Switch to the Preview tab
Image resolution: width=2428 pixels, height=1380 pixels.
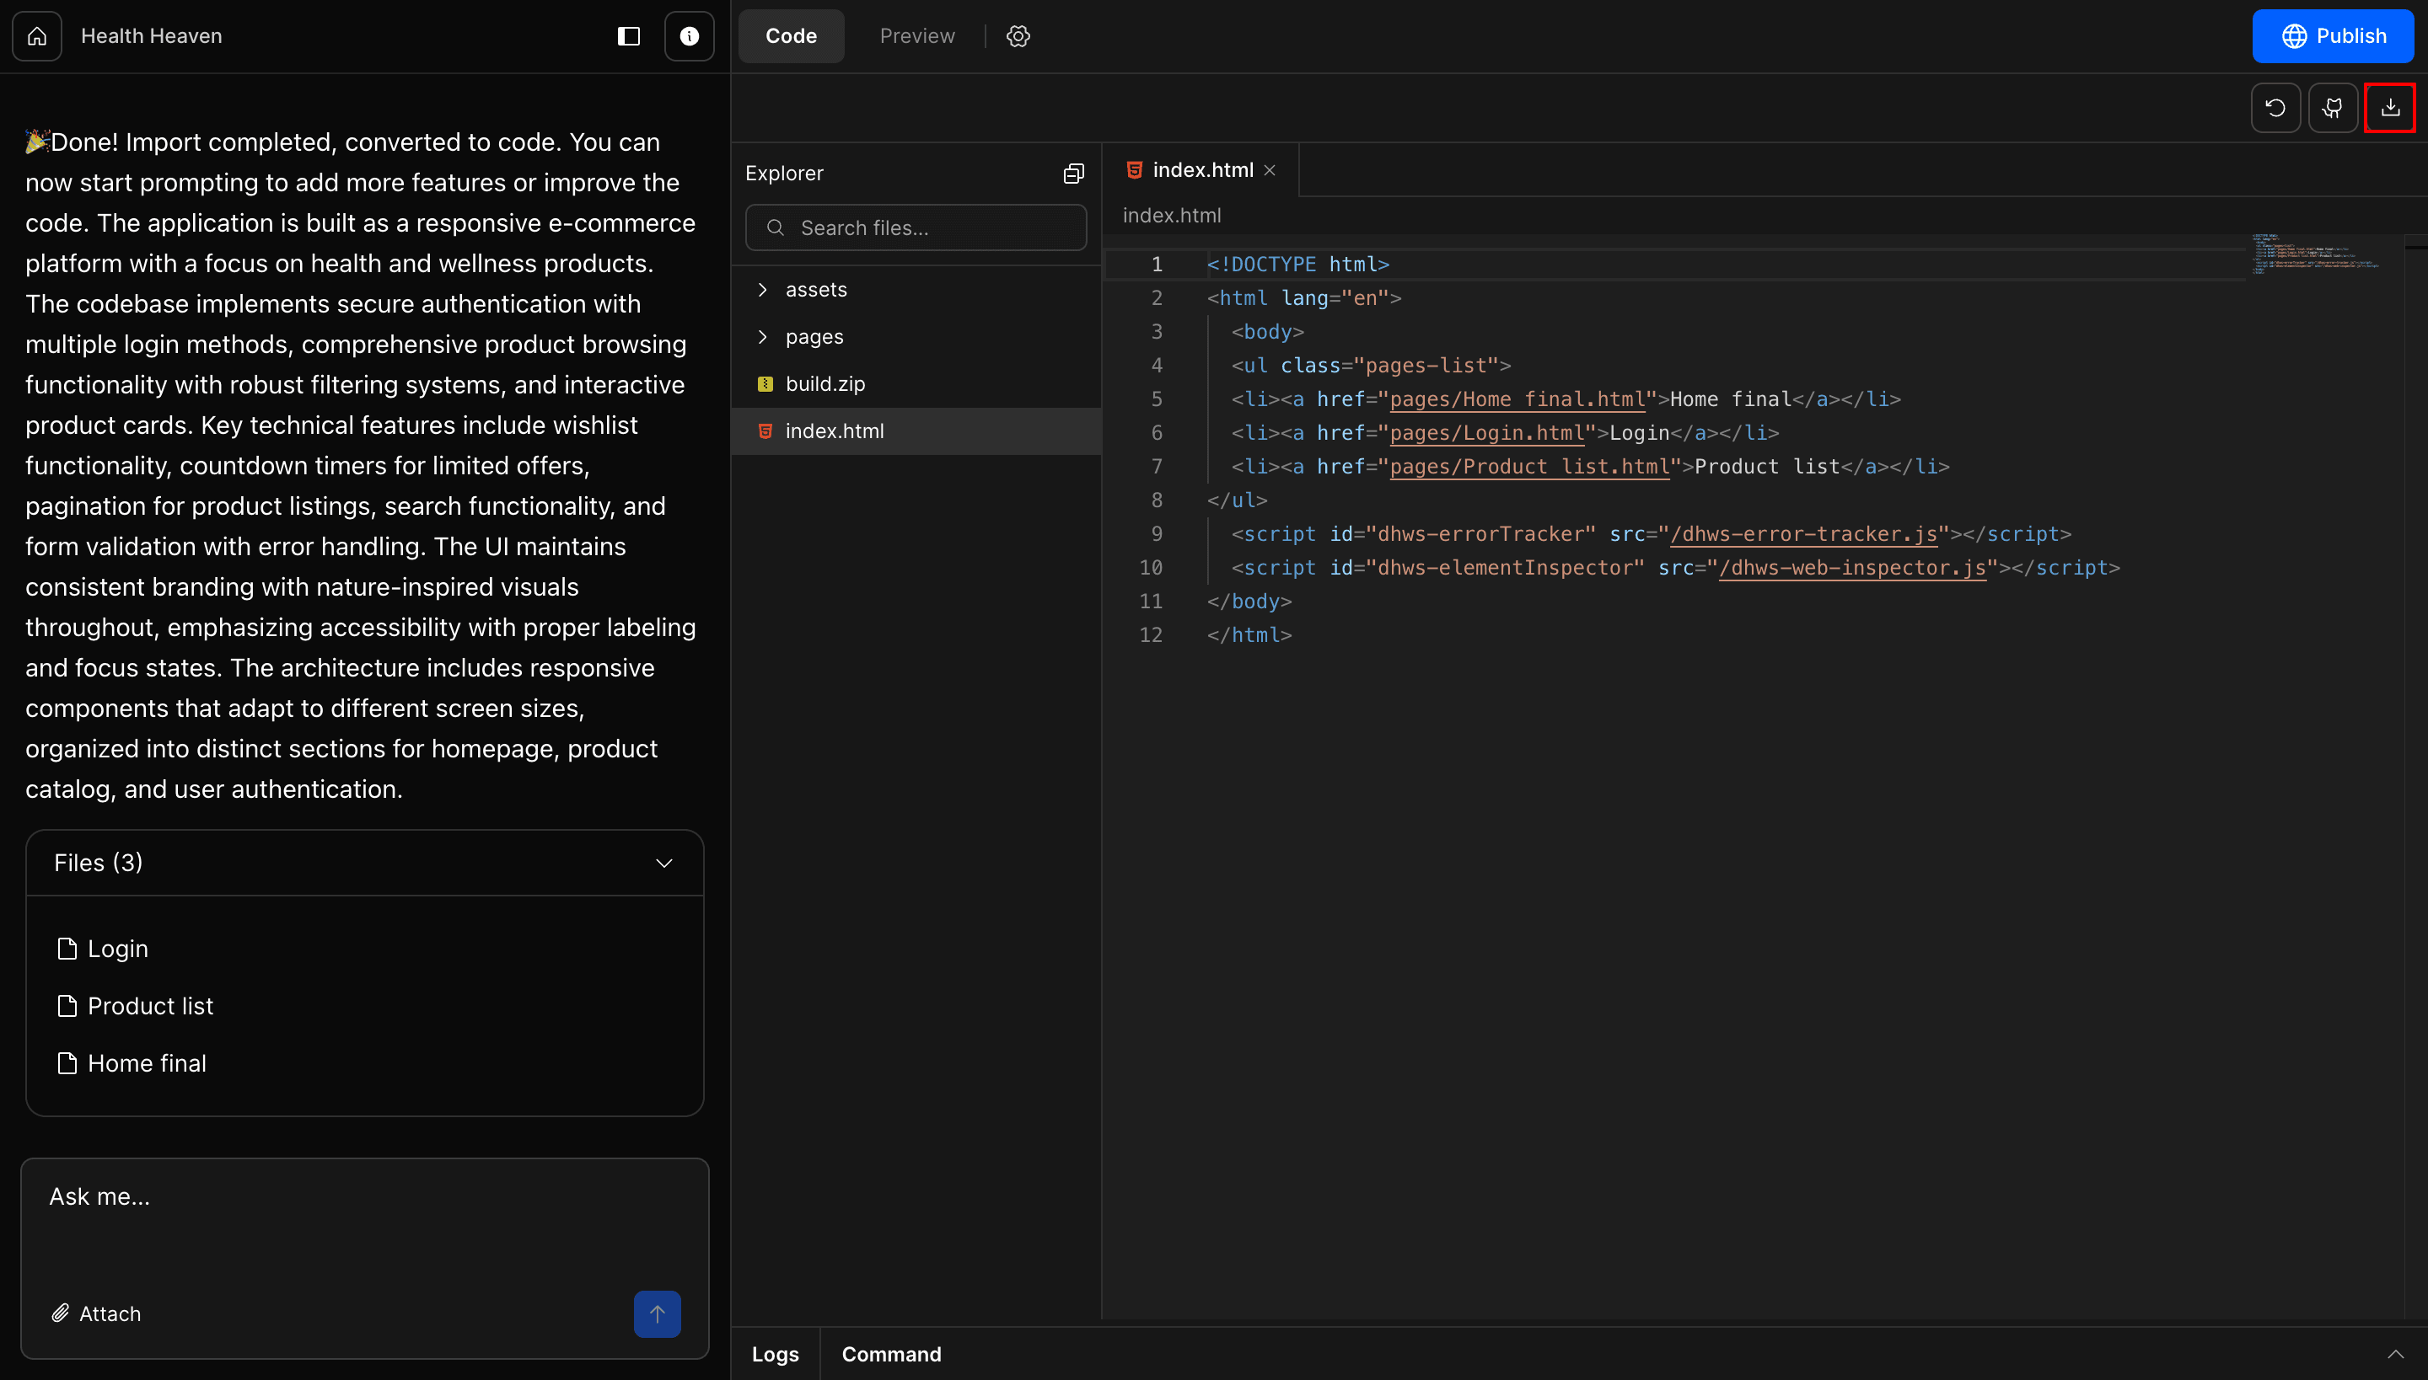917,36
